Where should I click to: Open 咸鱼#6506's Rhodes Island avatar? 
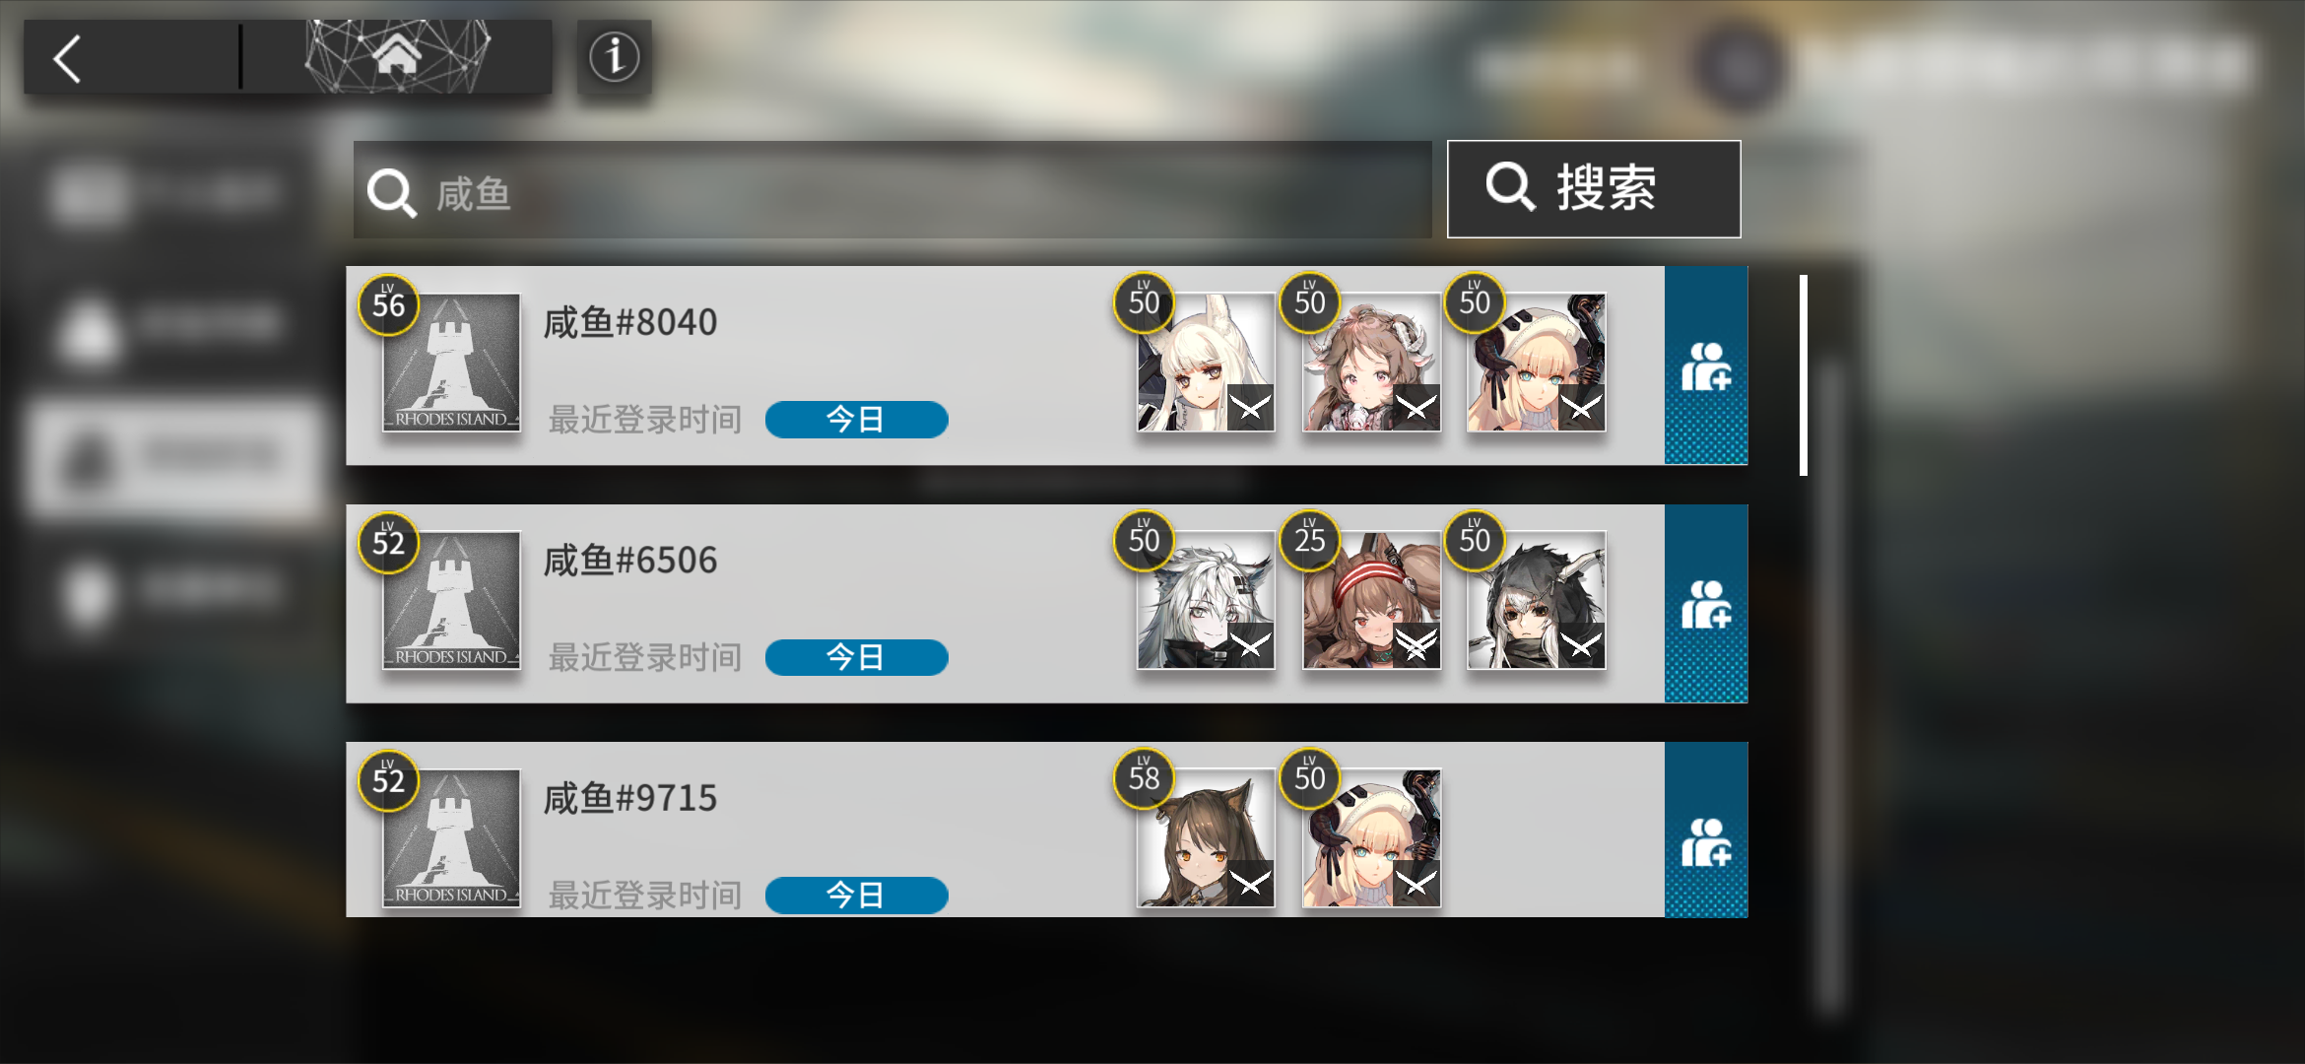451,601
